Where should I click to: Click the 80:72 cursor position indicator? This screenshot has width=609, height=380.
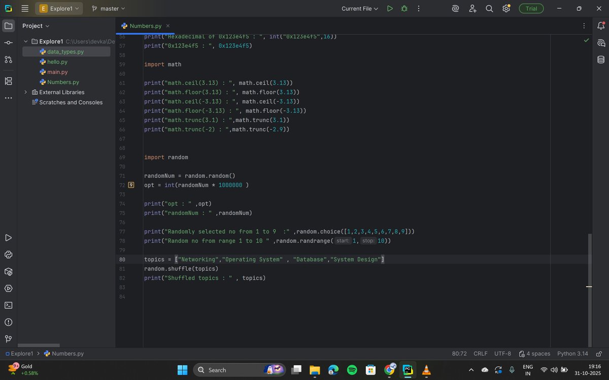coord(459,354)
